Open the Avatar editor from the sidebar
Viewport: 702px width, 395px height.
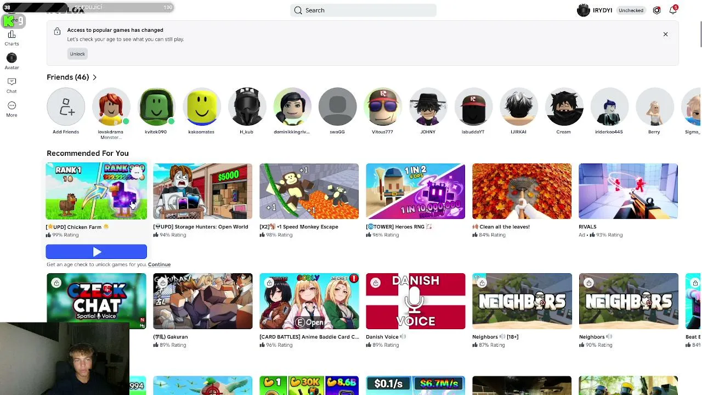(12, 61)
